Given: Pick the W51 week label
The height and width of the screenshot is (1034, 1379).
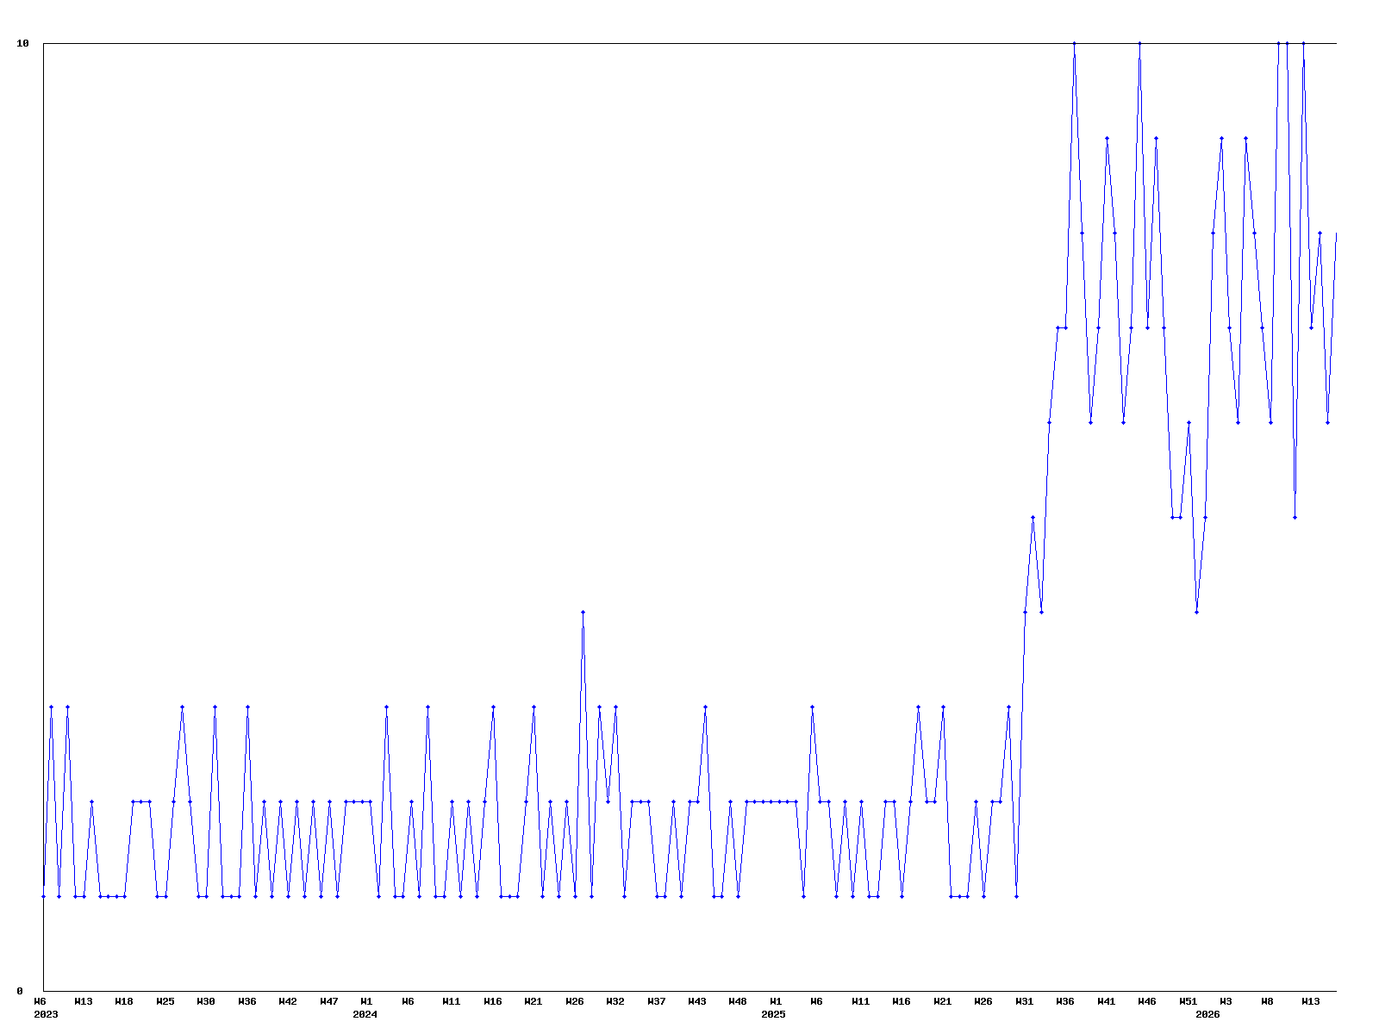Looking at the screenshot, I should [x=1188, y=1001].
